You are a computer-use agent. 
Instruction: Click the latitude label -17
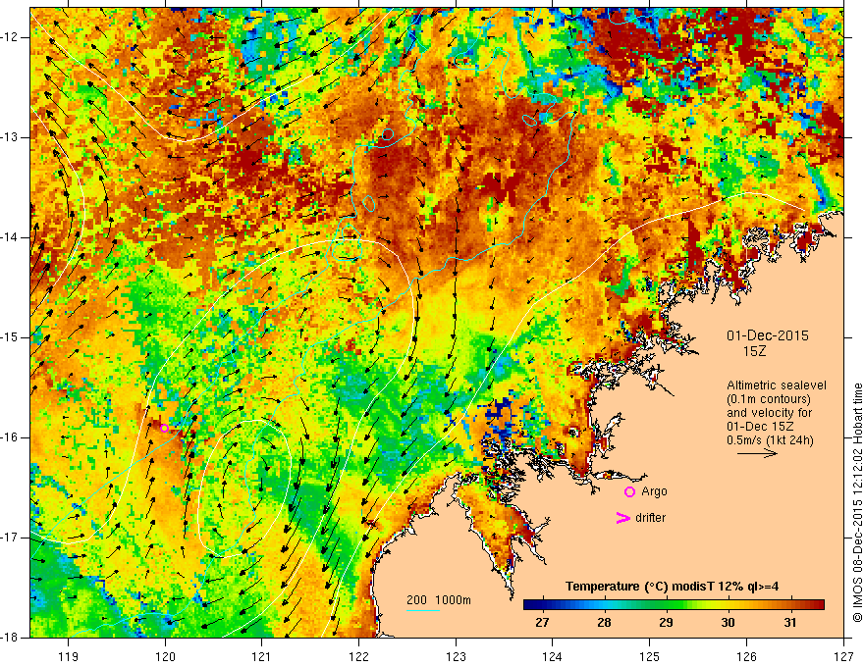tap(10, 538)
